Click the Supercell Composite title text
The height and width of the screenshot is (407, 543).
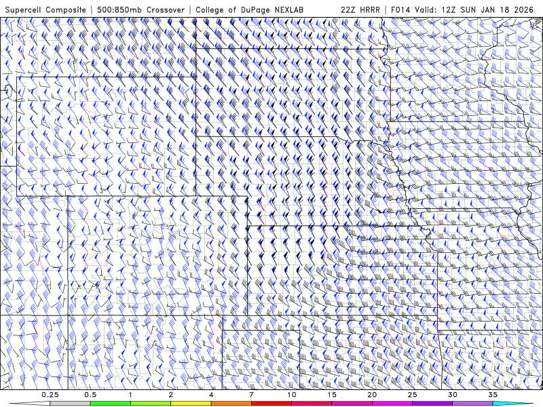[x=45, y=9]
